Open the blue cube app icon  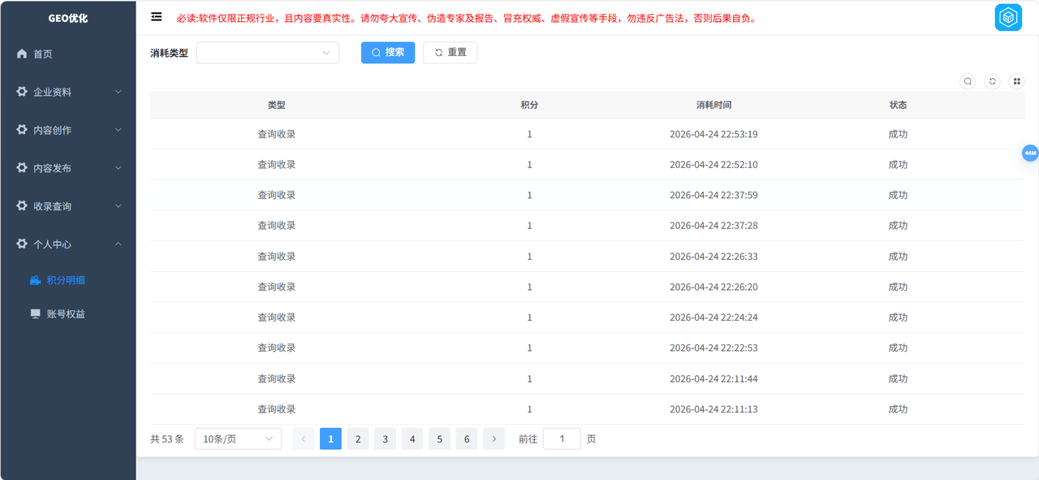pyautogui.click(x=1008, y=18)
